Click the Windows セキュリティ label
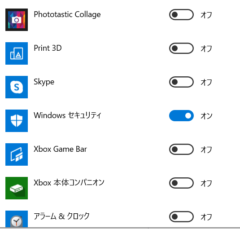 [67, 115]
